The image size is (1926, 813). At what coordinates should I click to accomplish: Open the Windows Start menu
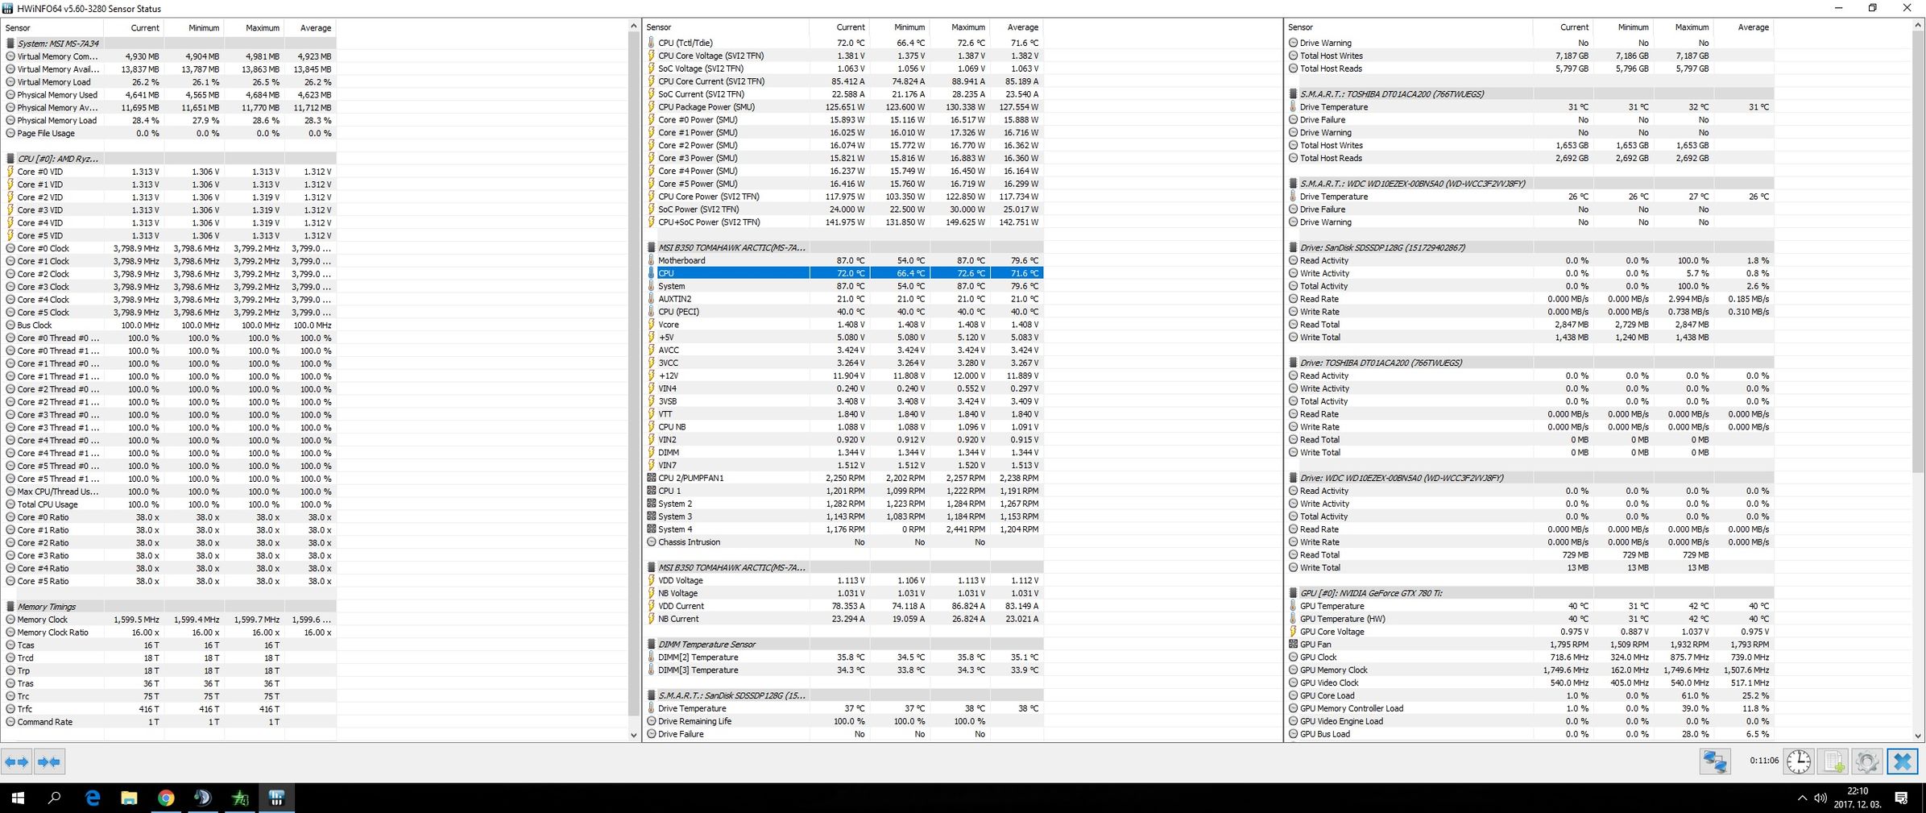click(x=18, y=798)
